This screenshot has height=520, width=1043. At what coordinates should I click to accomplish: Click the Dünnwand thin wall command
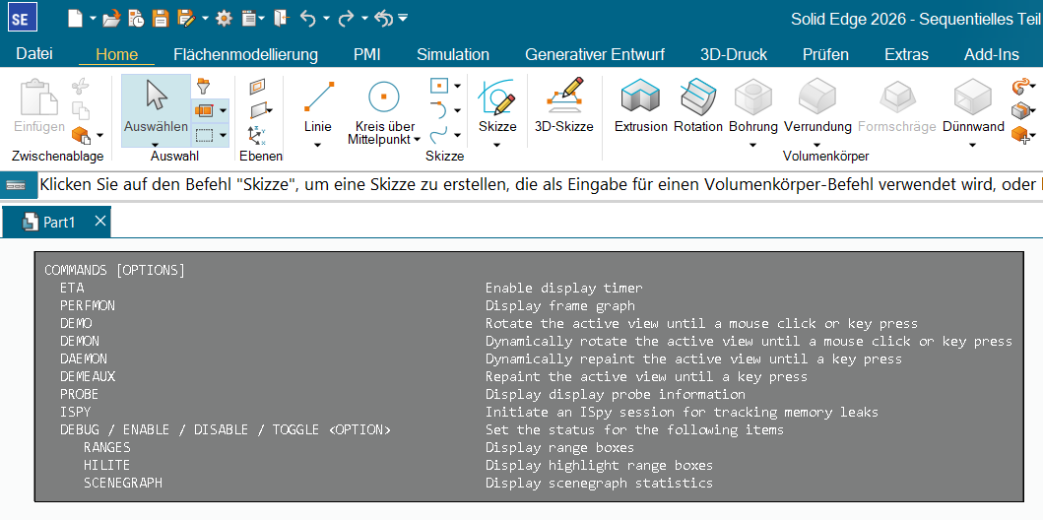click(973, 106)
